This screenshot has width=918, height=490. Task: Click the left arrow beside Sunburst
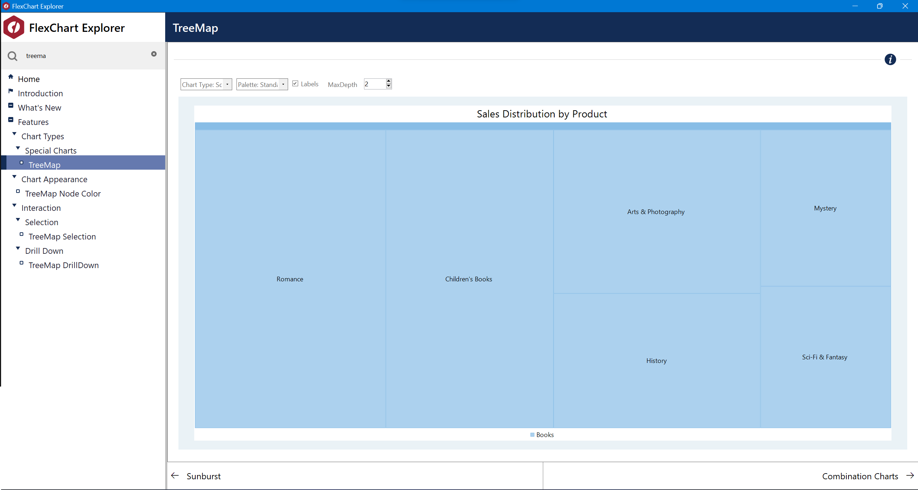pos(175,475)
